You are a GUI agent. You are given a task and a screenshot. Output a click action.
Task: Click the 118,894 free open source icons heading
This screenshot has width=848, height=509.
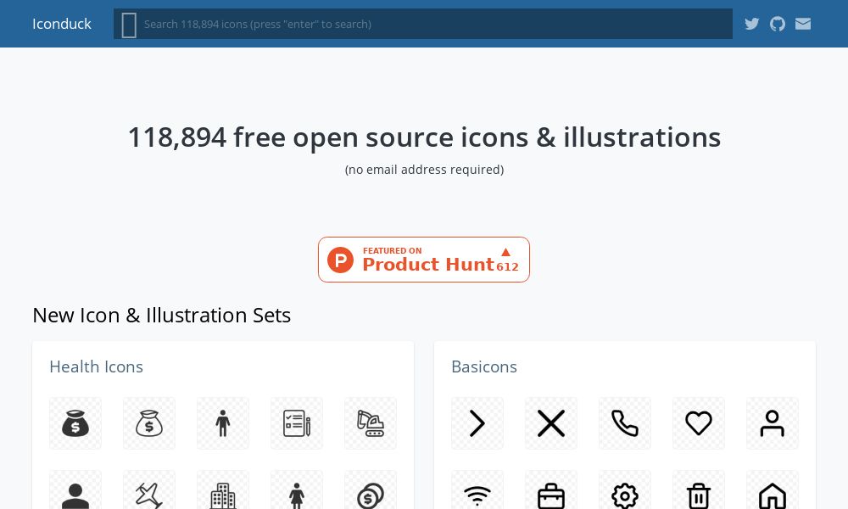(424, 137)
